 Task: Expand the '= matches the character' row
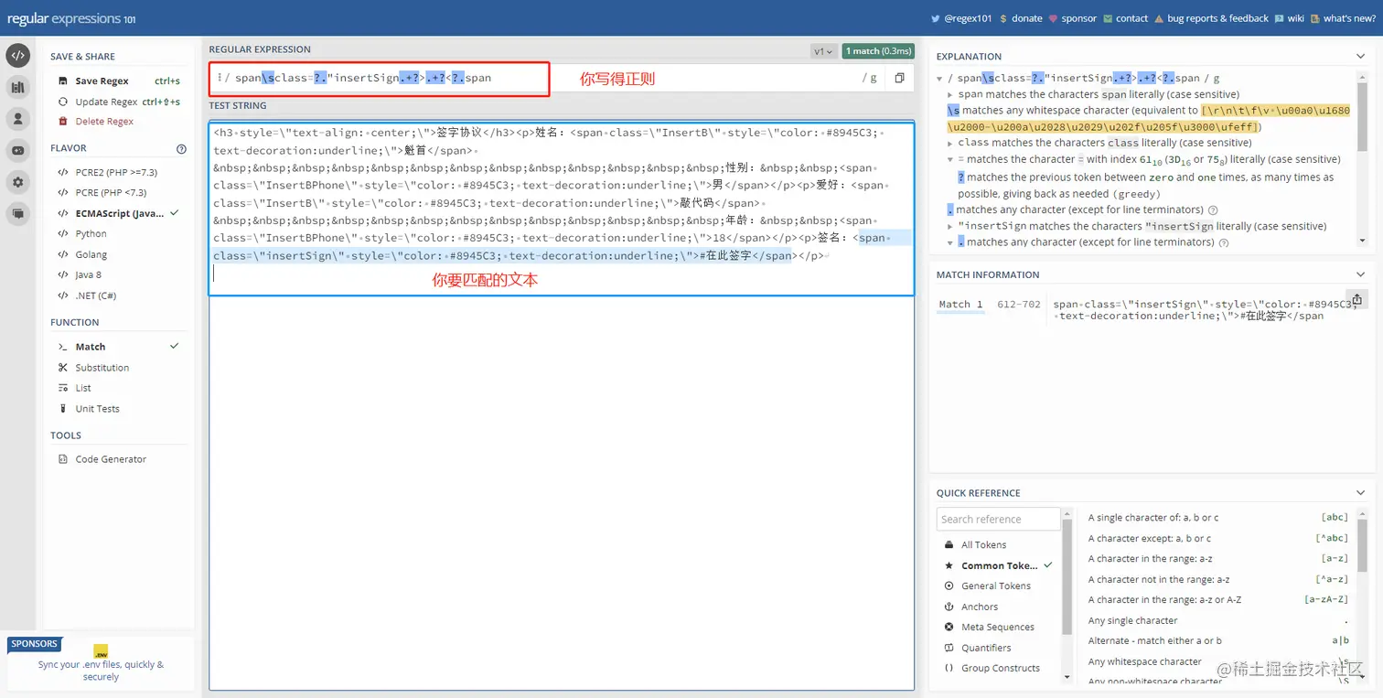(950, 159)
